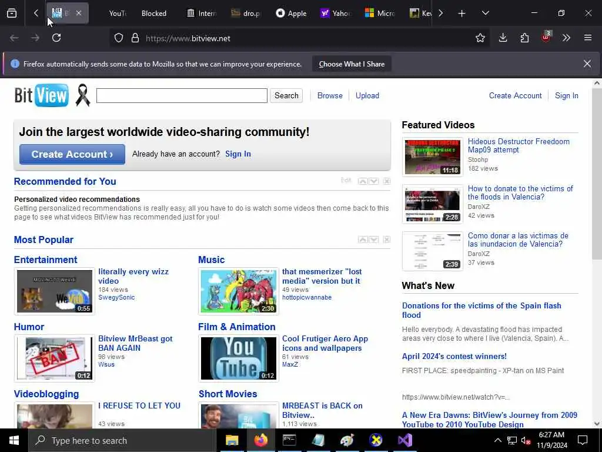Switch to the Blocked tab
This screenshot has height=452, width=602.
pos(153,14)
